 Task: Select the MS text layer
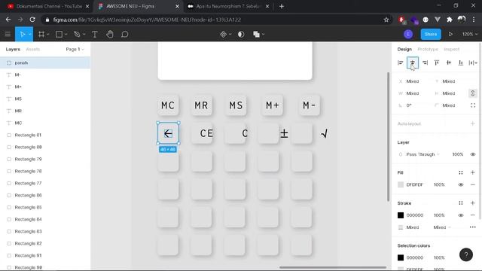[x=45, y=99]
